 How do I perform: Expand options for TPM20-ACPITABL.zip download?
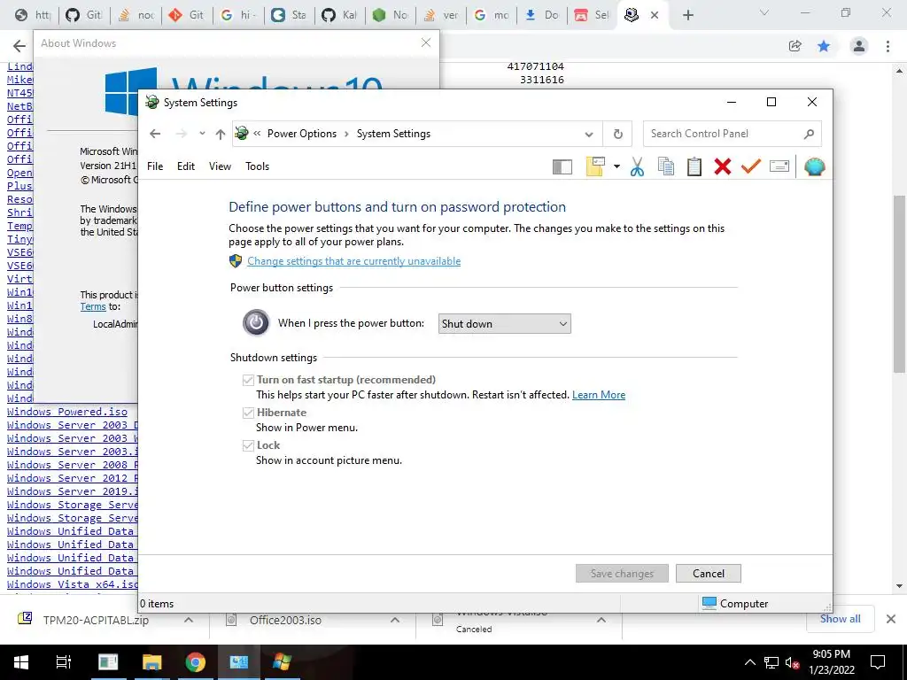pyautogui.click(x=189, y=620)
